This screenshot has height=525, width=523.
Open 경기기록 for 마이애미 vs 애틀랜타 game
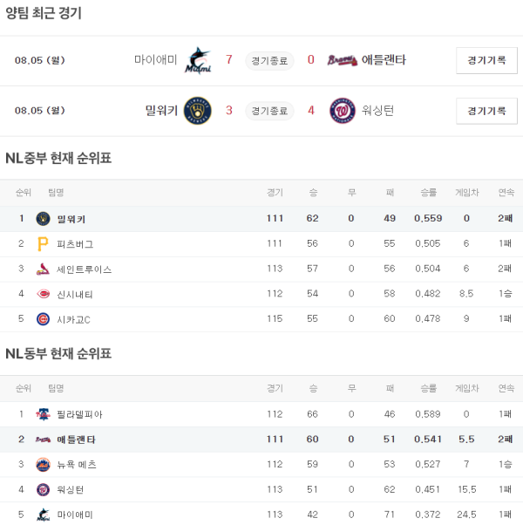pos(486,61)
